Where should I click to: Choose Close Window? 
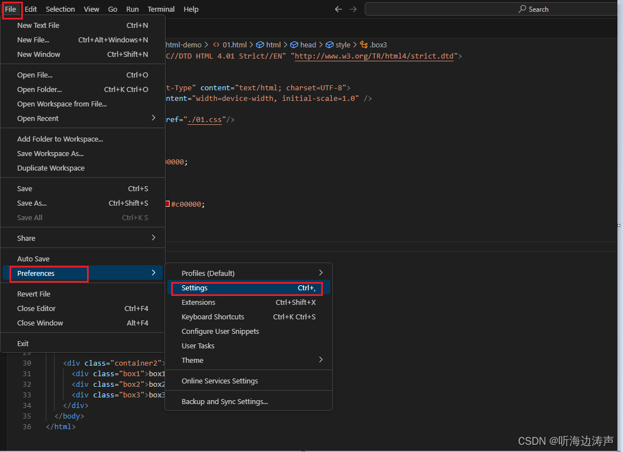tap(83, 323)
